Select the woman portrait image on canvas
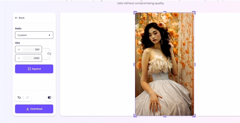This screenshot has width=240, height=123. click(164, 64)
